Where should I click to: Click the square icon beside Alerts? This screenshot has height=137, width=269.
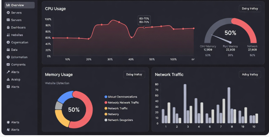click(8, 87)
